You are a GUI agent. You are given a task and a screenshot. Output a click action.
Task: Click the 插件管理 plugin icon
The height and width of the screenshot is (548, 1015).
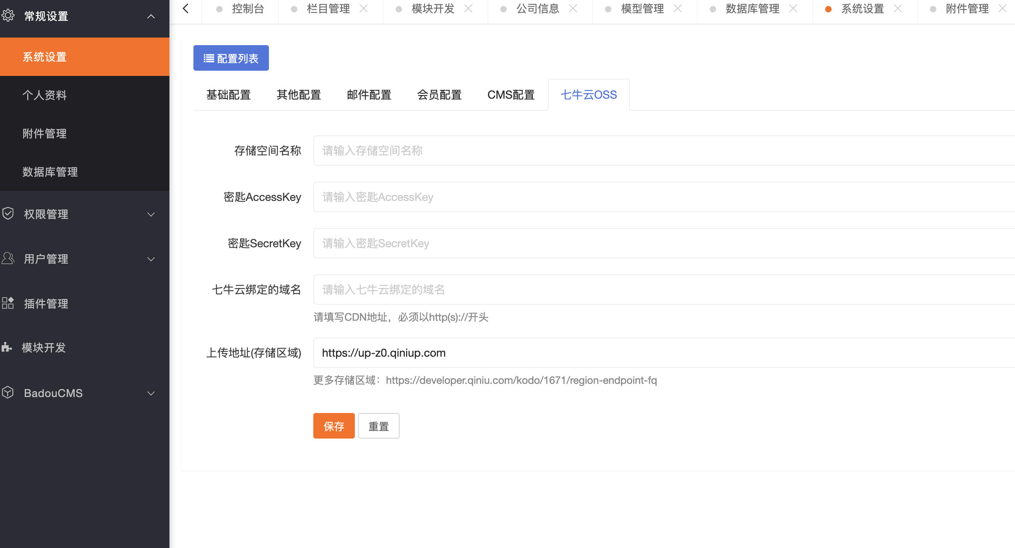click(8, 304)
